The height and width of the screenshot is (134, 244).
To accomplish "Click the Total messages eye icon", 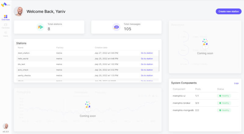I will point(116,27).
